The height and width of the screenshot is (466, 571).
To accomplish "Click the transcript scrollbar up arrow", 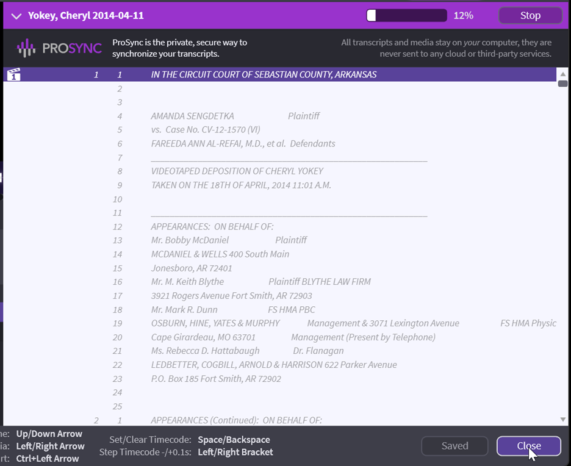I will [x=562, y=74].
